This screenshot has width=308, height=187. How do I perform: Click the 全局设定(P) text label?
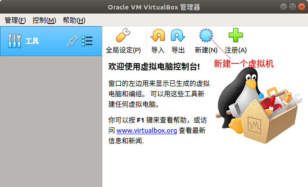click(x=123, y=50)
